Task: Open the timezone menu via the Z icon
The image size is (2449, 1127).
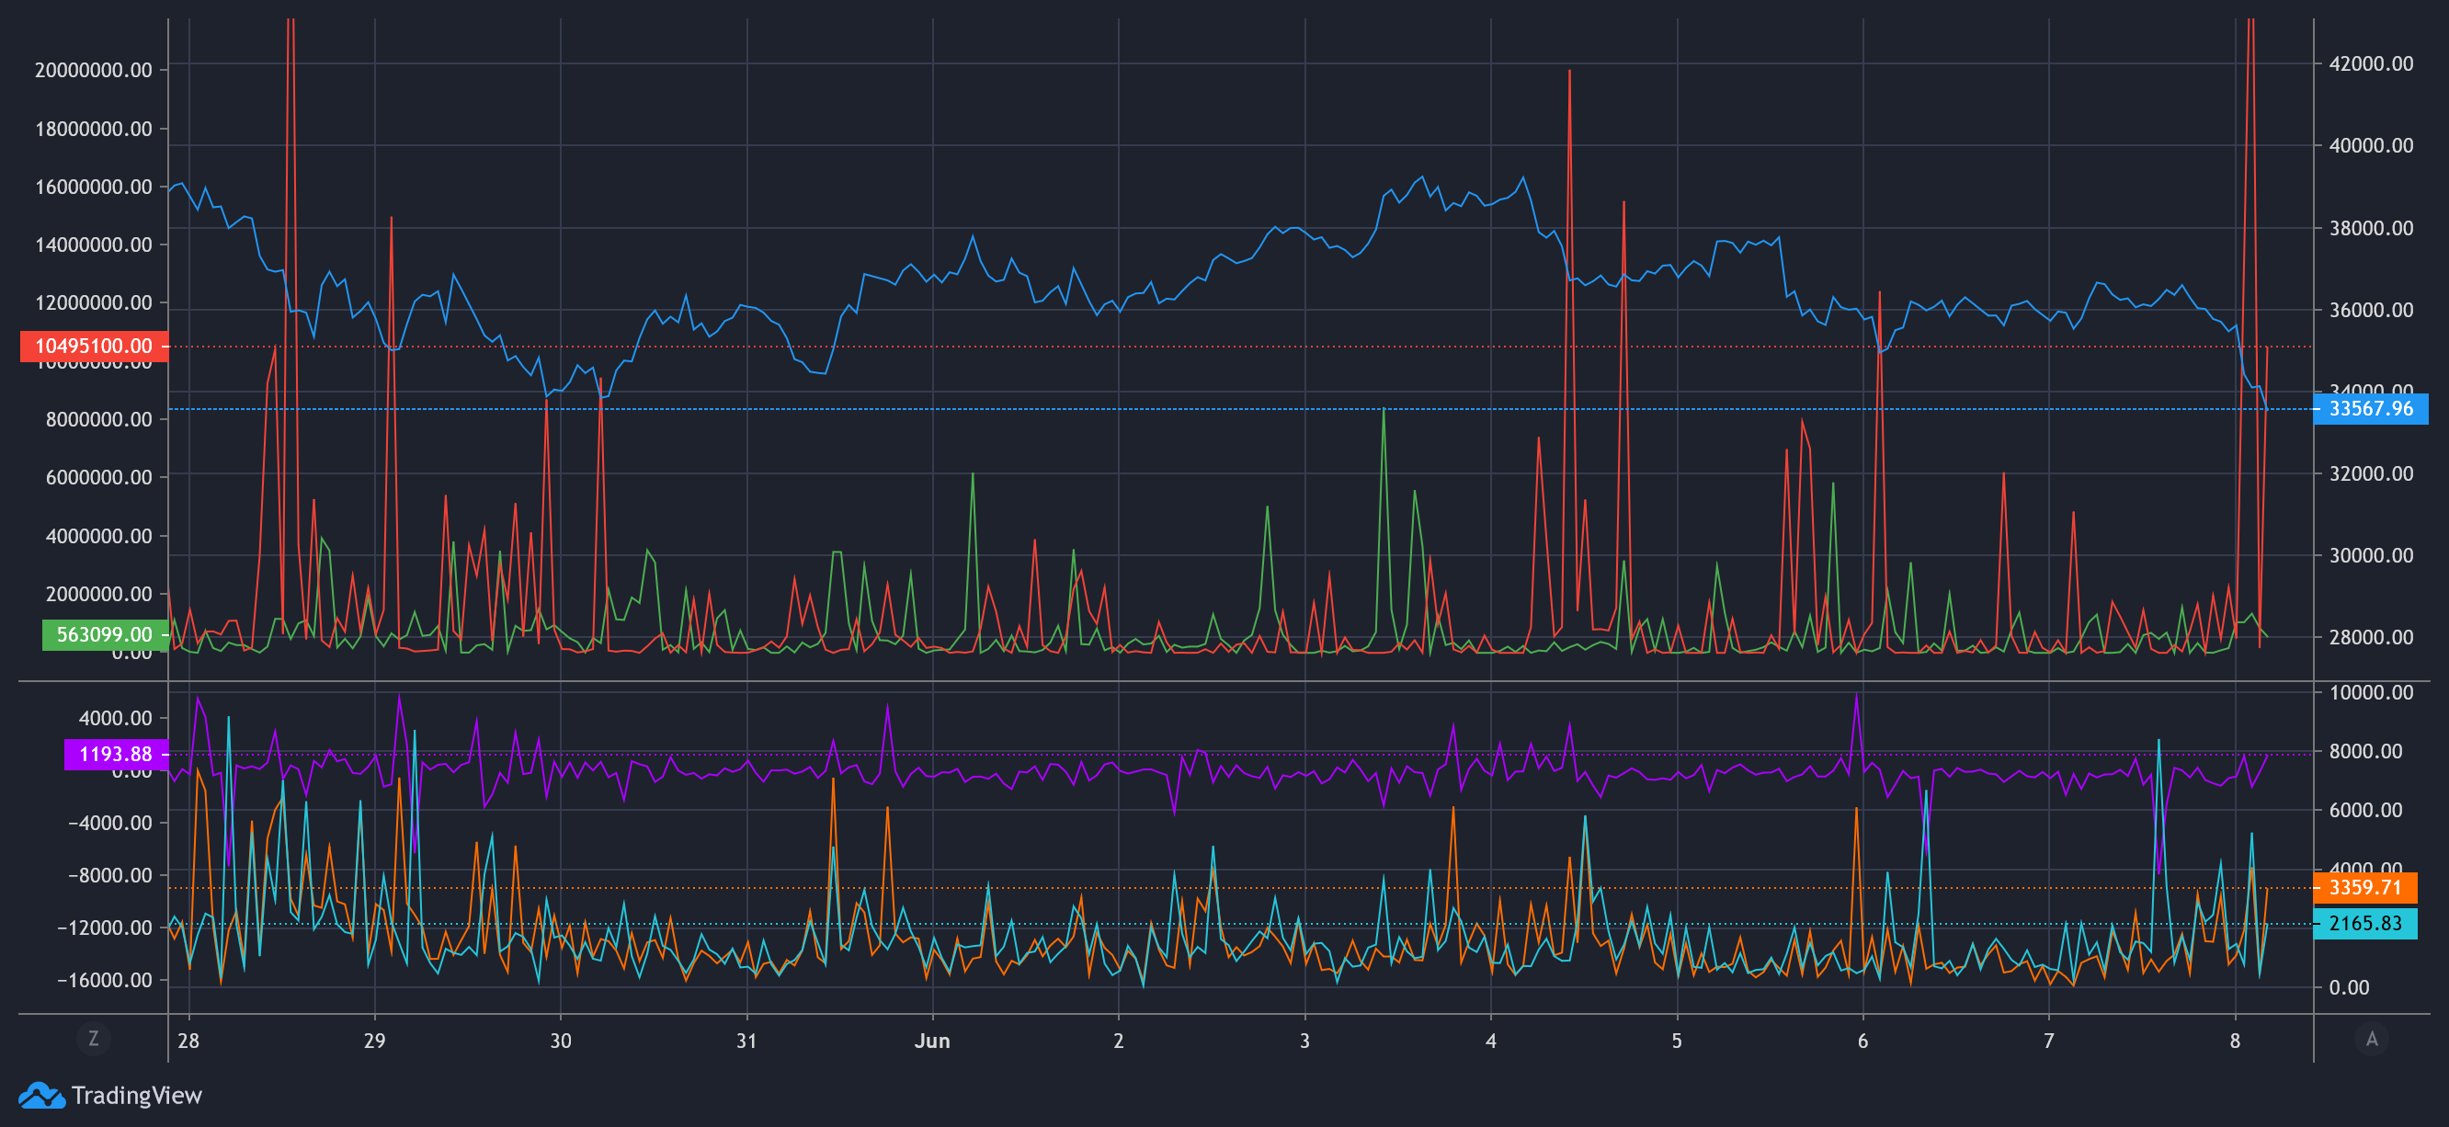Action: coord(94,1039)
